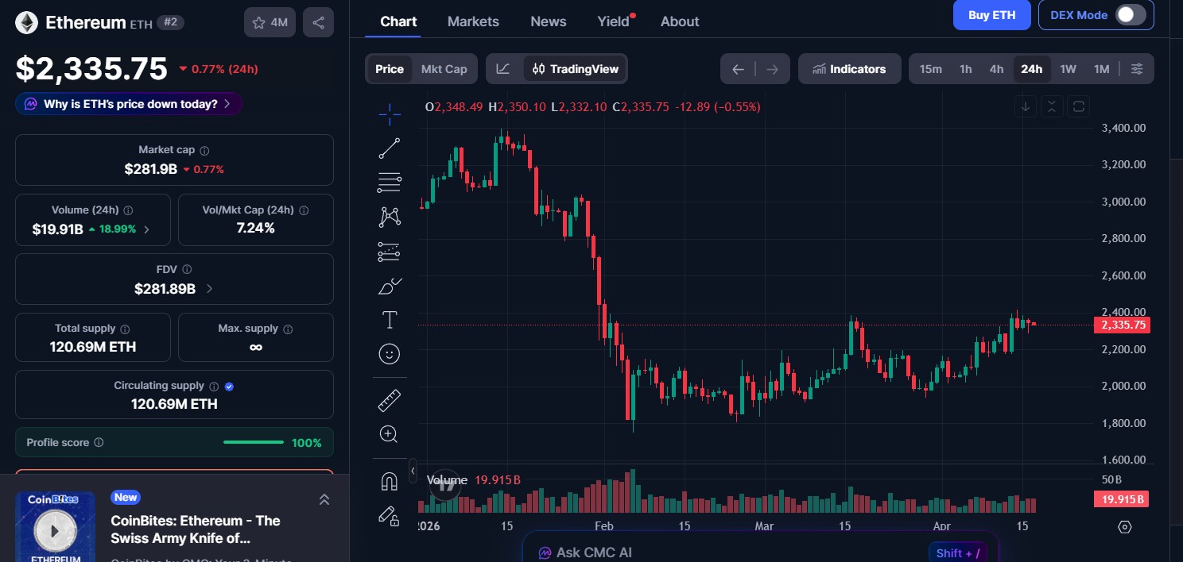Expand the Volume (24h) details

145,228
